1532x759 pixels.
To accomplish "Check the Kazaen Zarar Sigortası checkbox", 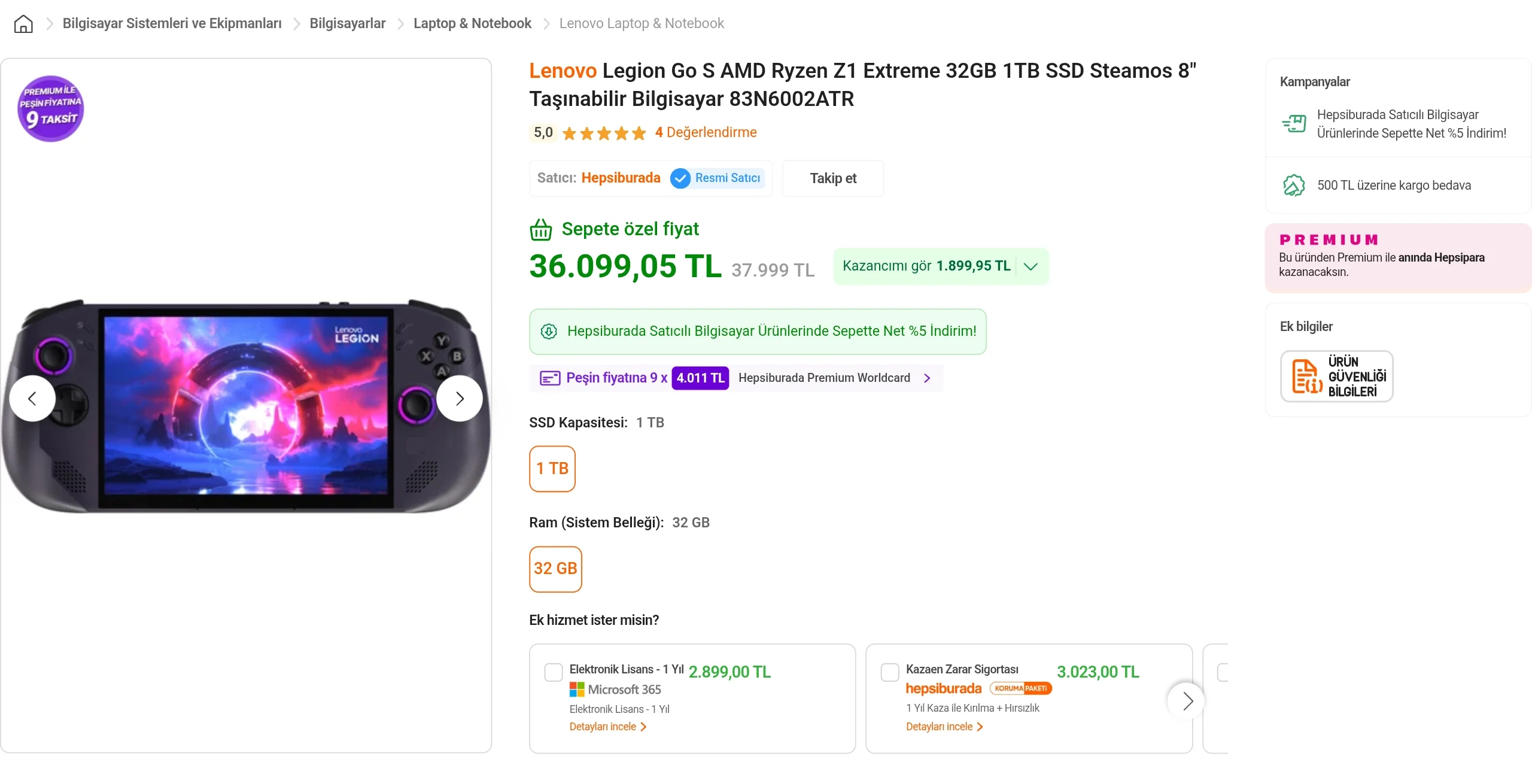I will [890, 672].
